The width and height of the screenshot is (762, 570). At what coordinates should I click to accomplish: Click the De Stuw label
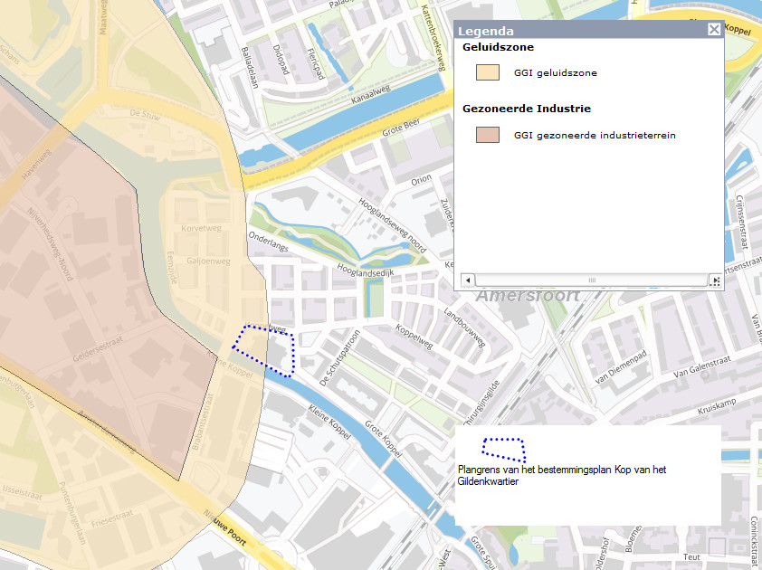(145, 114)
